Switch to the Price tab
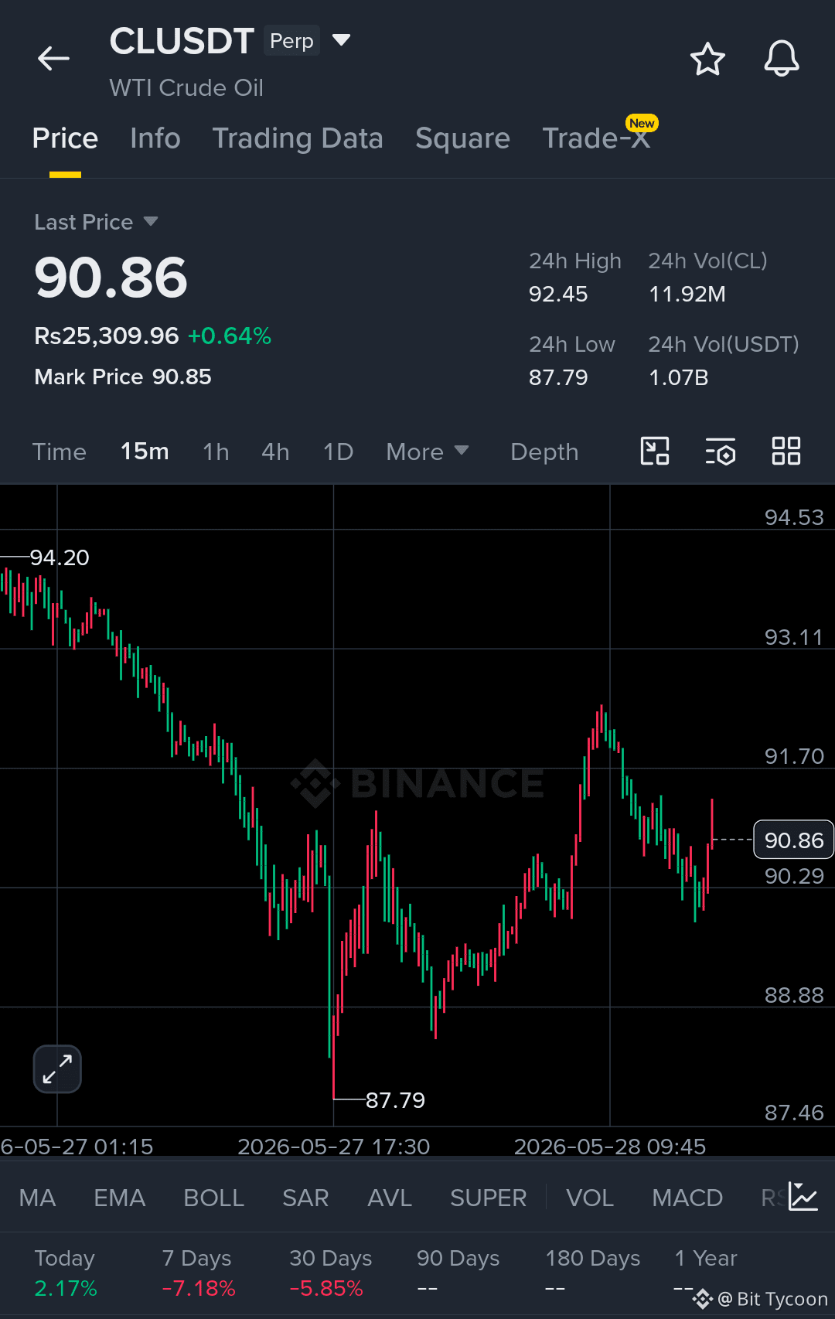The image size is (835, 1319). click(65, 138)
